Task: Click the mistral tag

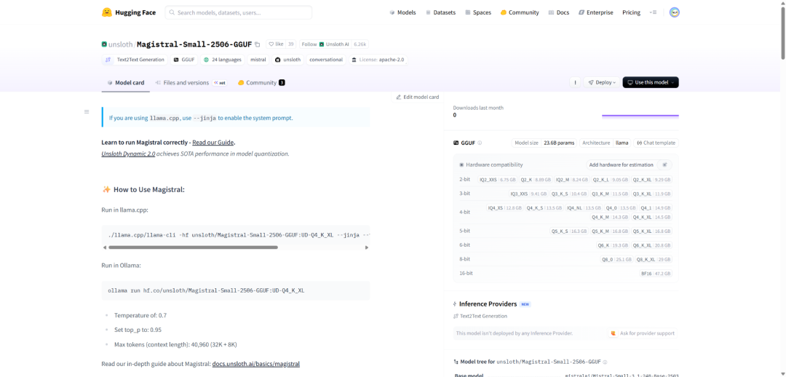Action: click(x=258, y=60)
